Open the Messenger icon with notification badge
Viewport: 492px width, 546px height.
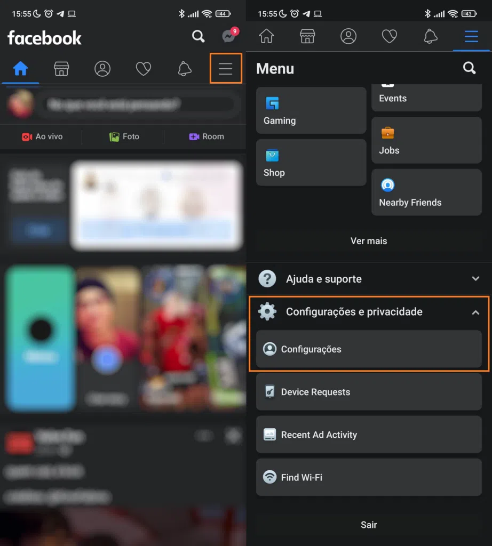point(228,37)
